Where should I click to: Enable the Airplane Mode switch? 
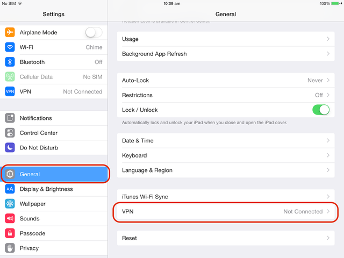(94, 32)
